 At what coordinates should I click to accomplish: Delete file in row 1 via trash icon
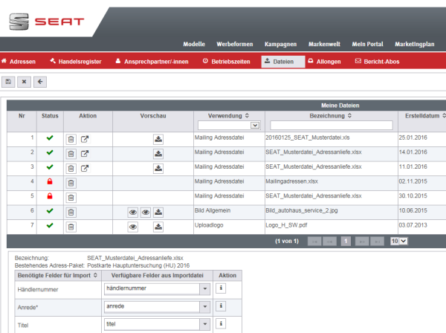click(71, 139)
